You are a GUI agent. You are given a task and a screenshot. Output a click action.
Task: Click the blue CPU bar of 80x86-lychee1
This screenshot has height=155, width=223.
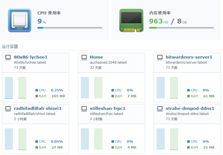(x=9, y=88)
